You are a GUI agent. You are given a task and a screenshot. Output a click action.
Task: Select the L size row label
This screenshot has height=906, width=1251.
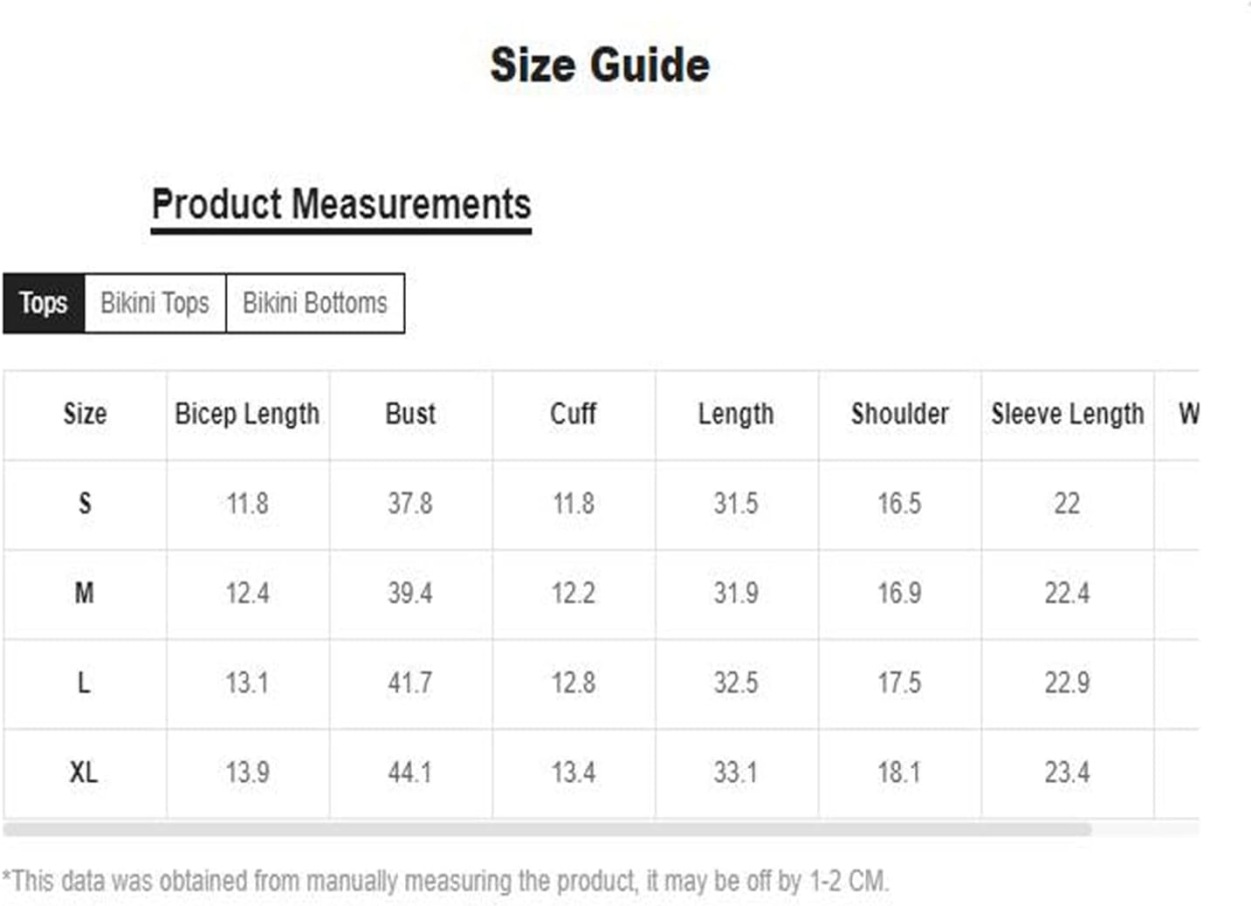coord(85,683)
